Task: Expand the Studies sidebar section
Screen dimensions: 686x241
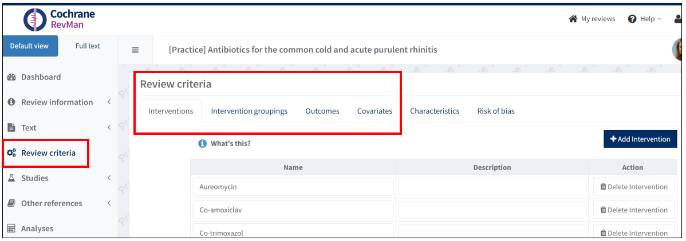Action: point(34,178)
